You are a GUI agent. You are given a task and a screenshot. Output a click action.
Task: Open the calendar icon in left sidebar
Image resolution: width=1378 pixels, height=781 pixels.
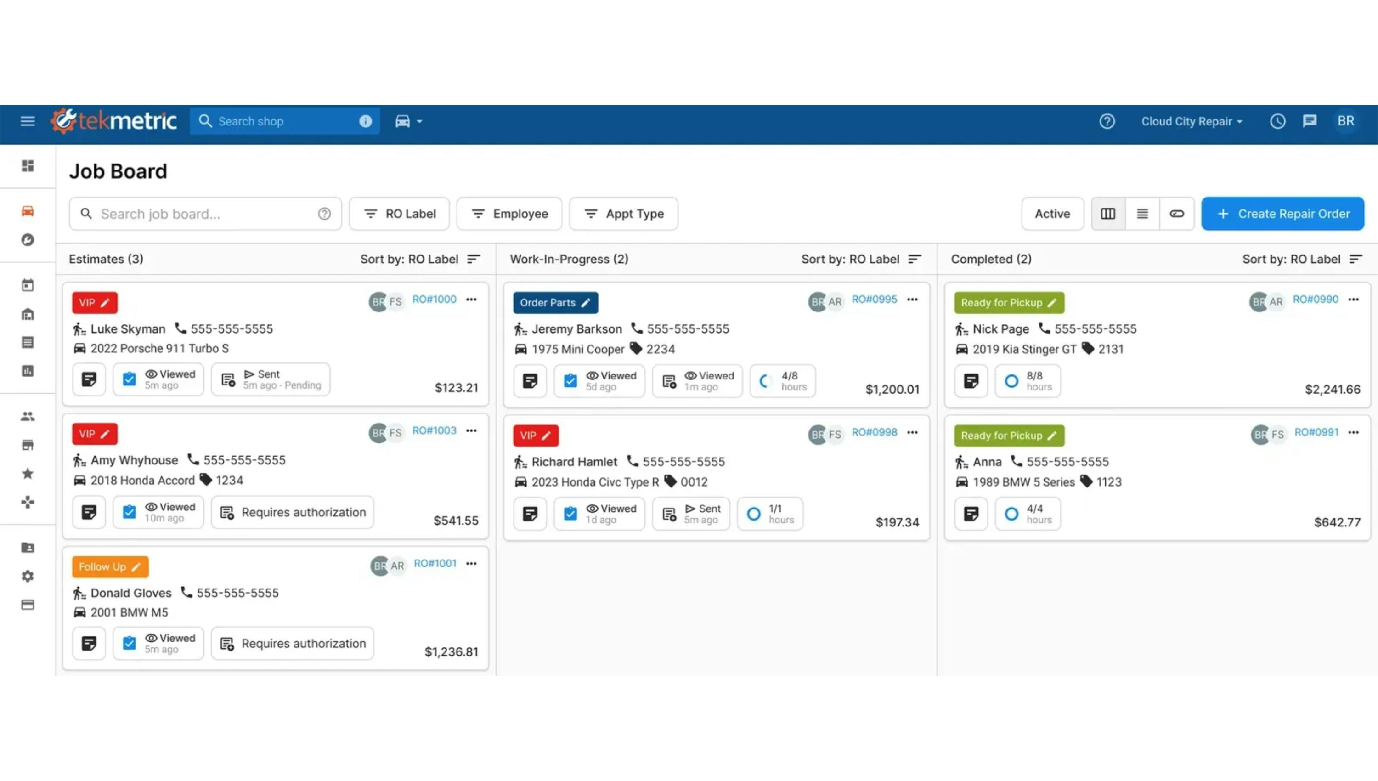pos(28,285)
